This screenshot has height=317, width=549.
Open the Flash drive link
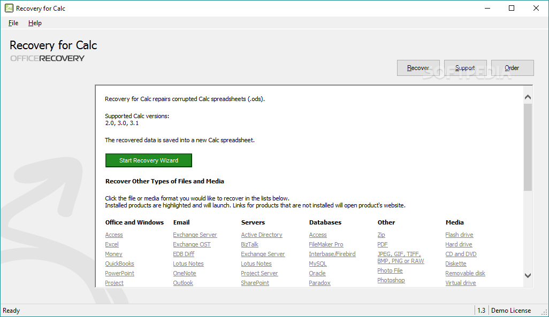pos(459,235)
